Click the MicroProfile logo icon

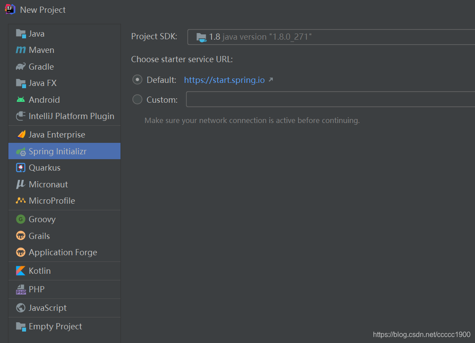click(21, 201)
